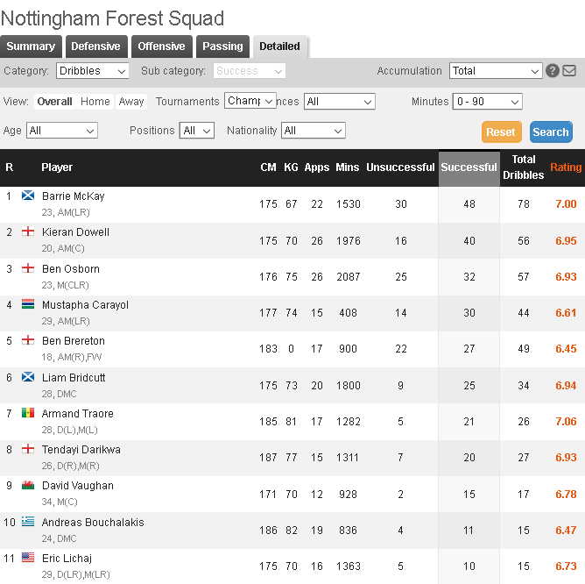Switch view to Away

(131, 102)
